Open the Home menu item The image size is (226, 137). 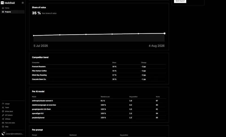[13, 8]
